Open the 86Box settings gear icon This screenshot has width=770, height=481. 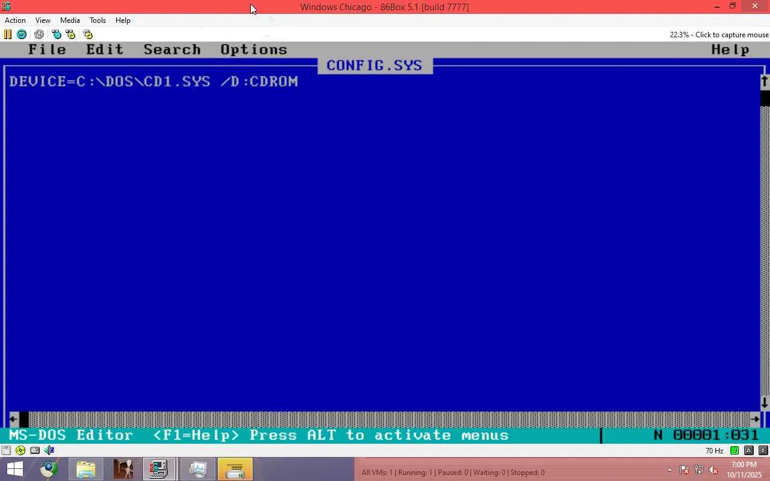point(88,34)
